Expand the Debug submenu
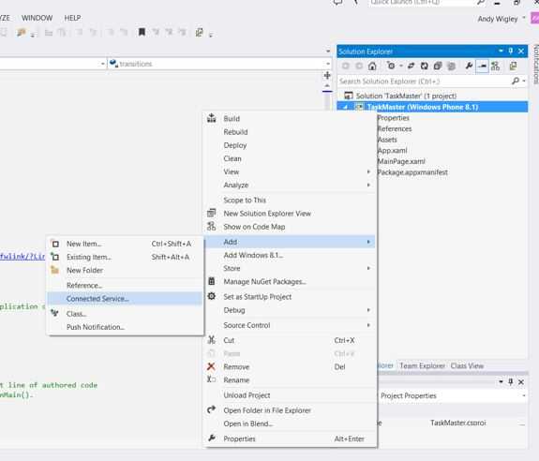The height and width of the screenshot is (461, 539). pos(291,310)
